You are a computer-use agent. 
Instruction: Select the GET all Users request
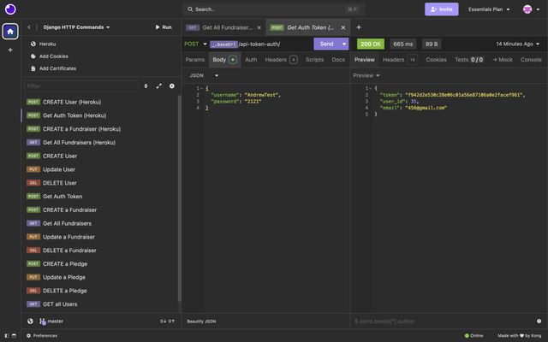pyautogui.click(x=100, y=304)
